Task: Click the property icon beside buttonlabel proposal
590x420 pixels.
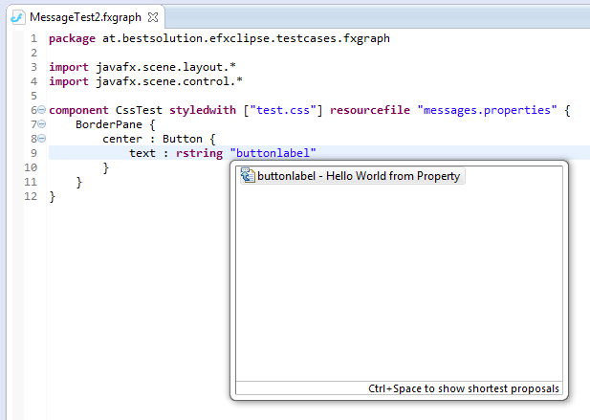Action: pos(247,176)
